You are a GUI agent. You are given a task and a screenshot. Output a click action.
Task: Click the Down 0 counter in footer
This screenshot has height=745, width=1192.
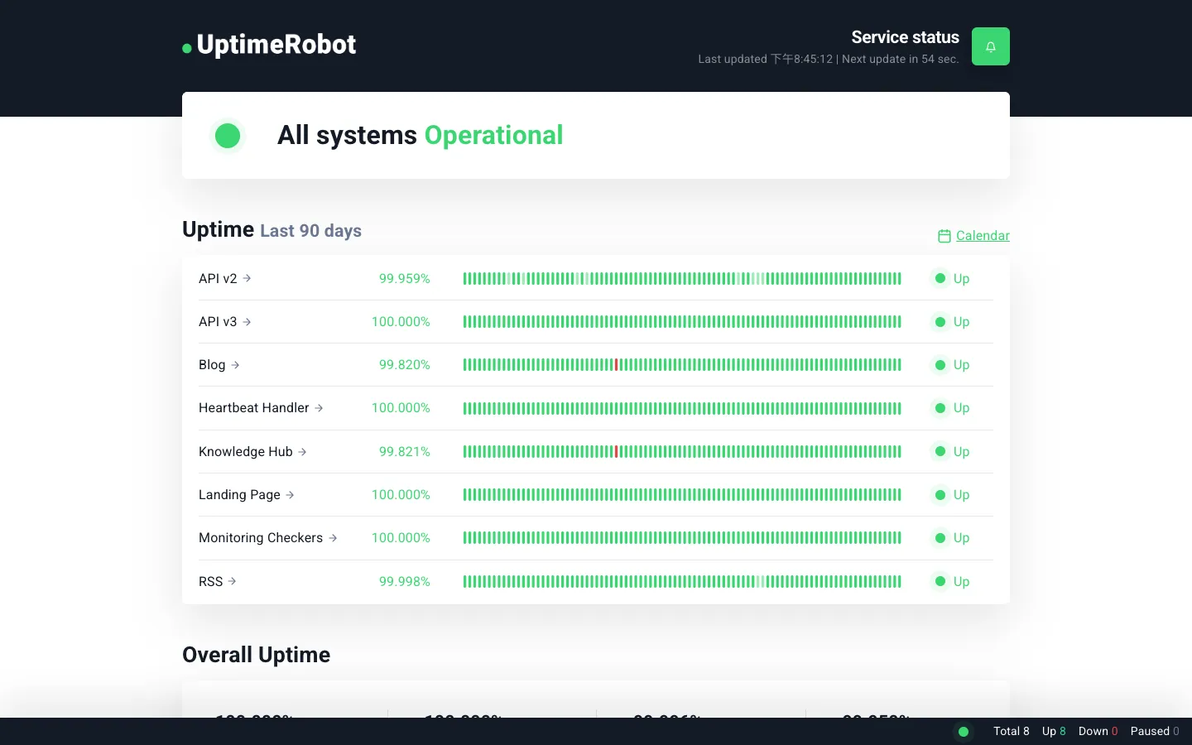(x=1098, y=731)
